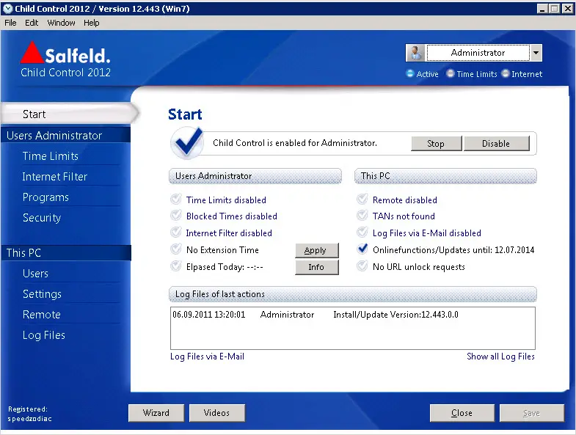
Task: Open the Log Files via E-Mail link
Action: point(207,357)
